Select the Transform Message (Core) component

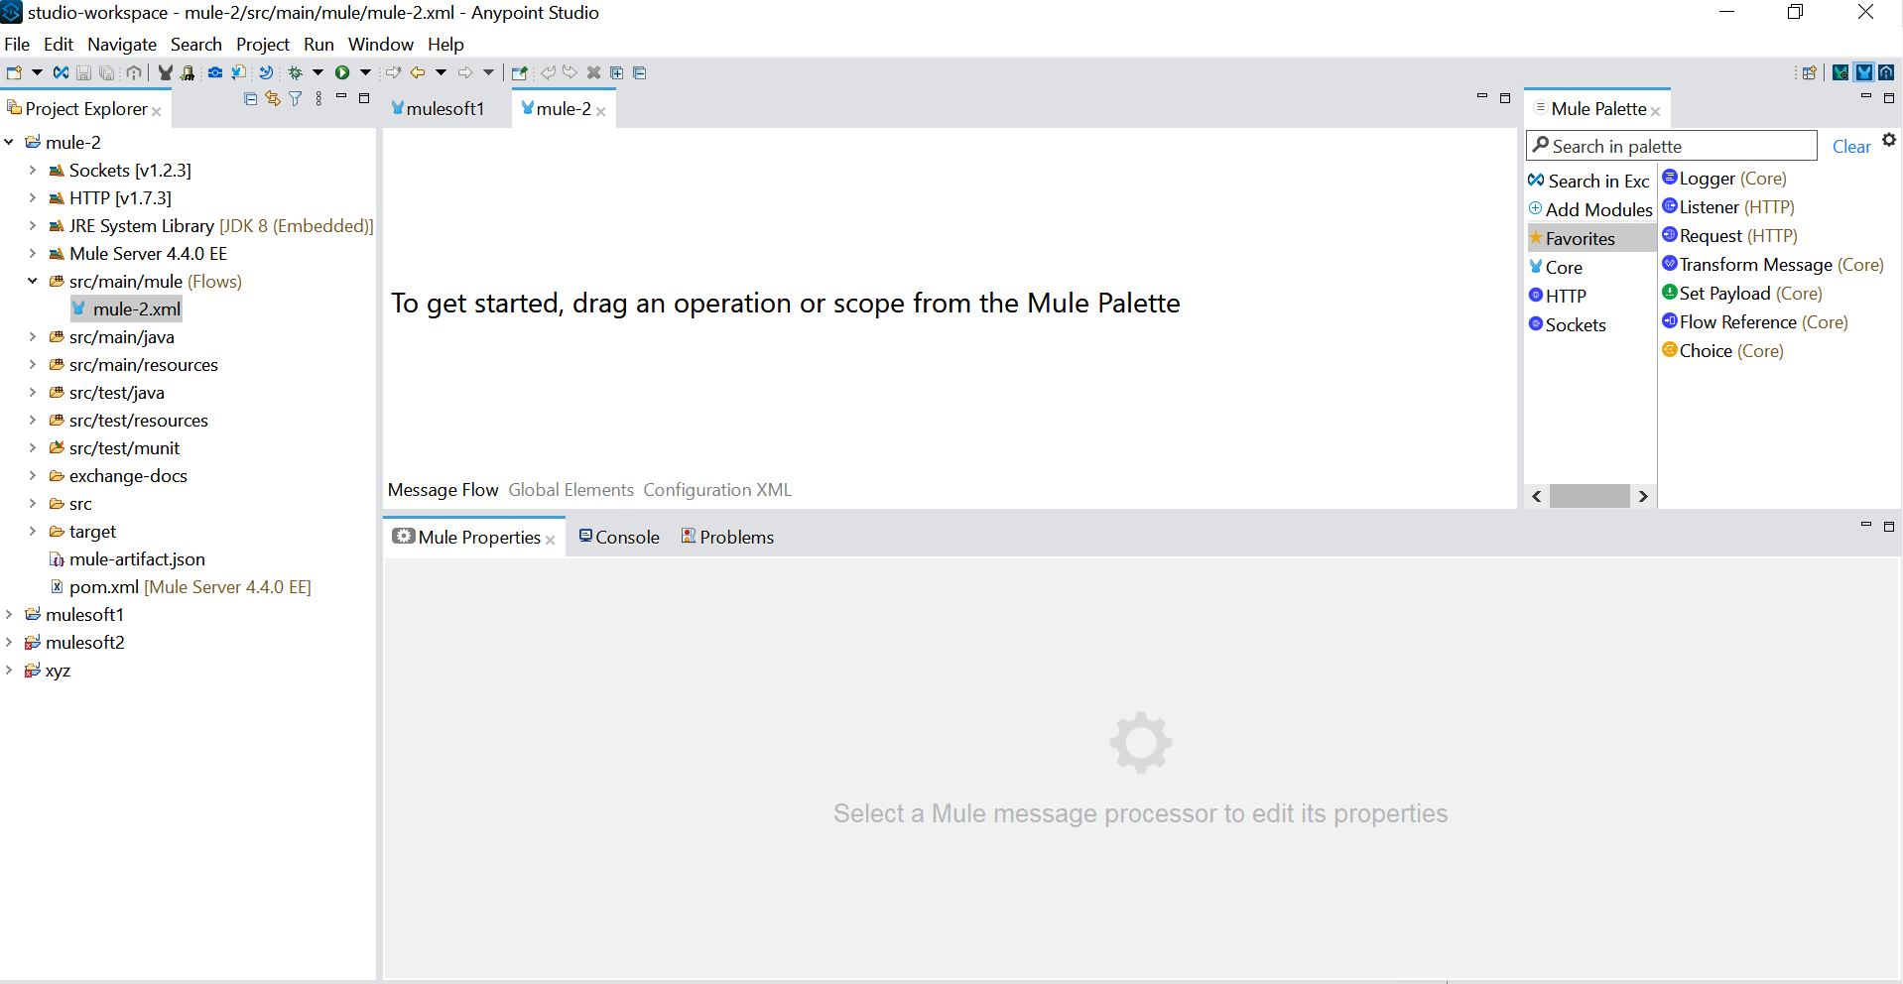pos(1773,265)
